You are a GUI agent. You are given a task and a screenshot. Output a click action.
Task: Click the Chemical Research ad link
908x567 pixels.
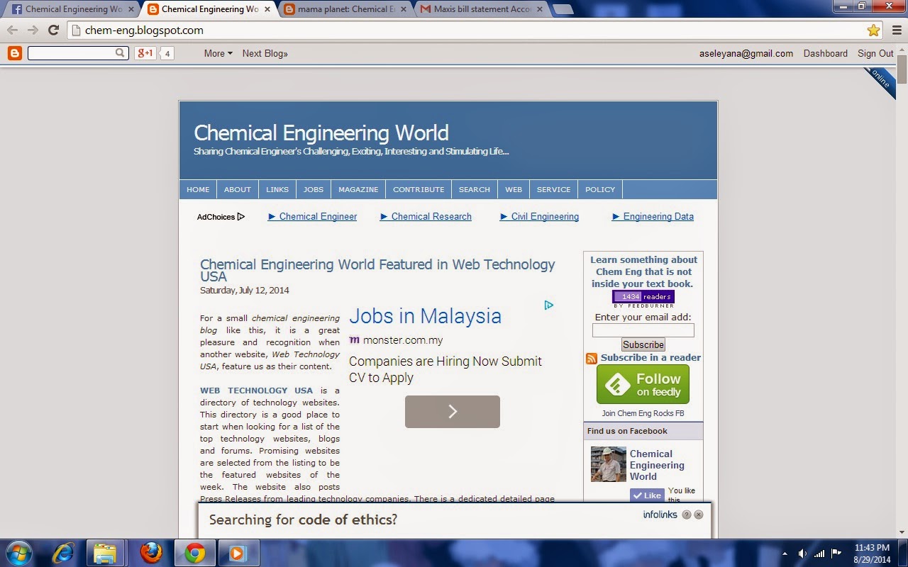coord(426,217)
